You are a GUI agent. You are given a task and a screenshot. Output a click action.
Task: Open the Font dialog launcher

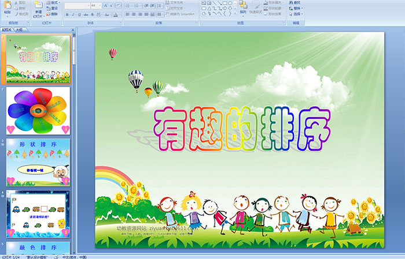[120, 23]
